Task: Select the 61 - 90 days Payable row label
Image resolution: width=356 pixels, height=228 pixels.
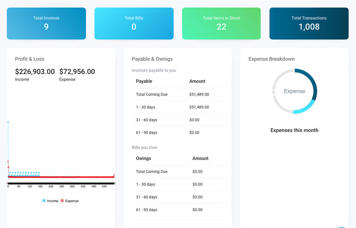Action: [147, 133]
